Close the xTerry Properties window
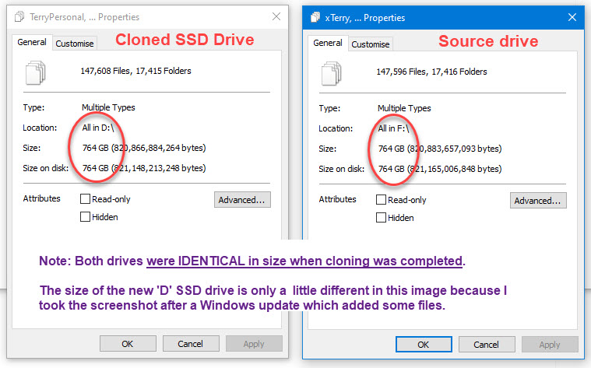591x368 pixels. [572, 17]
